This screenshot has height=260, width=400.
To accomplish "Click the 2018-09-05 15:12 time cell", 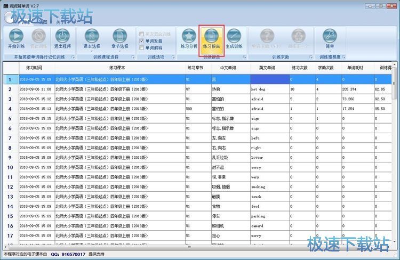I will coord(37,99).
